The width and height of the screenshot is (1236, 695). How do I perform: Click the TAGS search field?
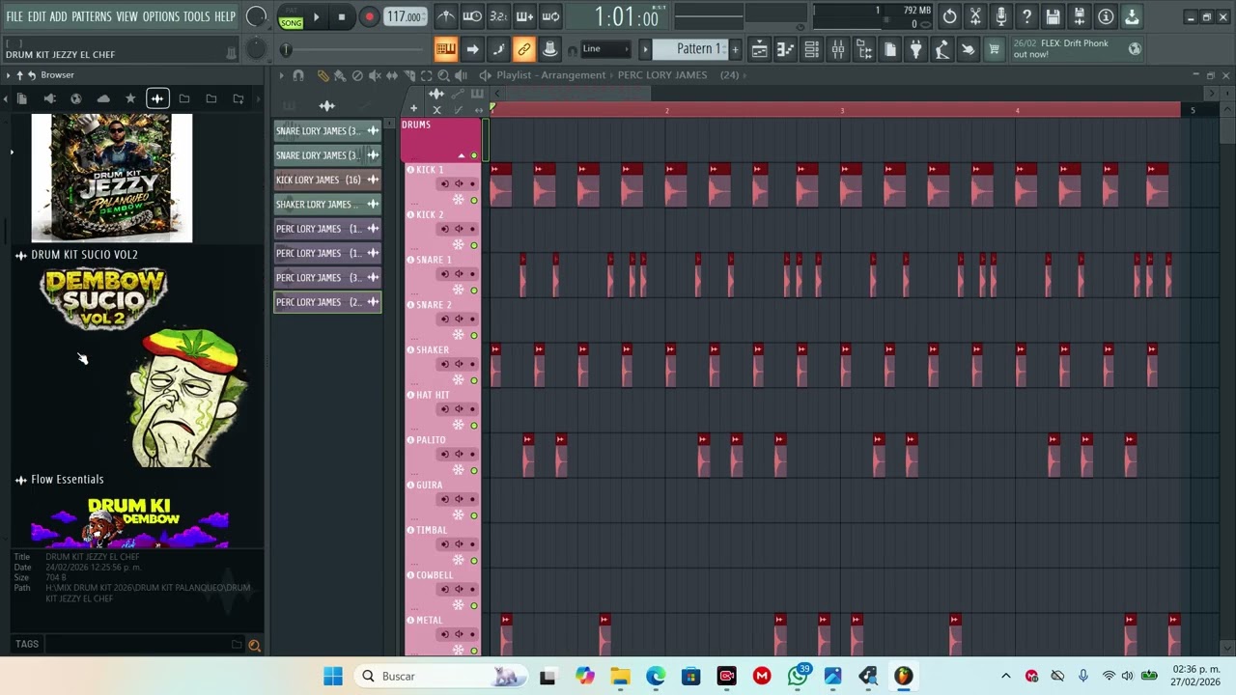(x=140, y=644)
